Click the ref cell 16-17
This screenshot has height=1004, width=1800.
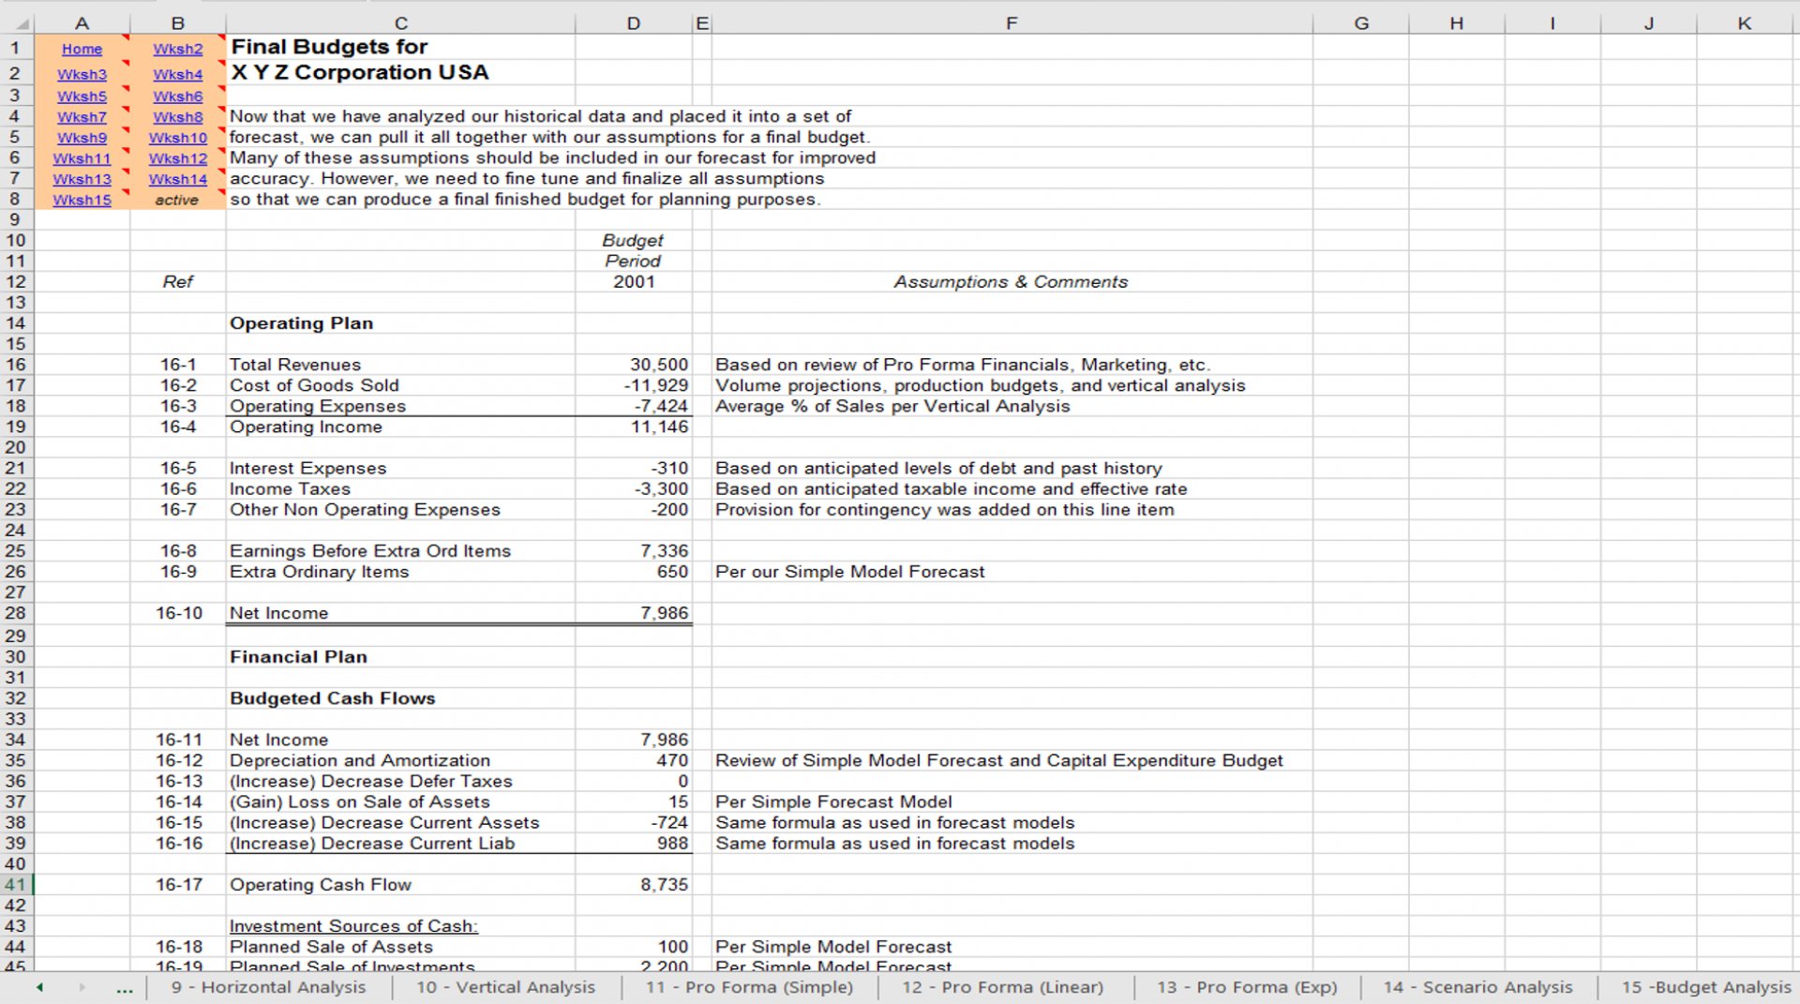click(x=177, y=884)
